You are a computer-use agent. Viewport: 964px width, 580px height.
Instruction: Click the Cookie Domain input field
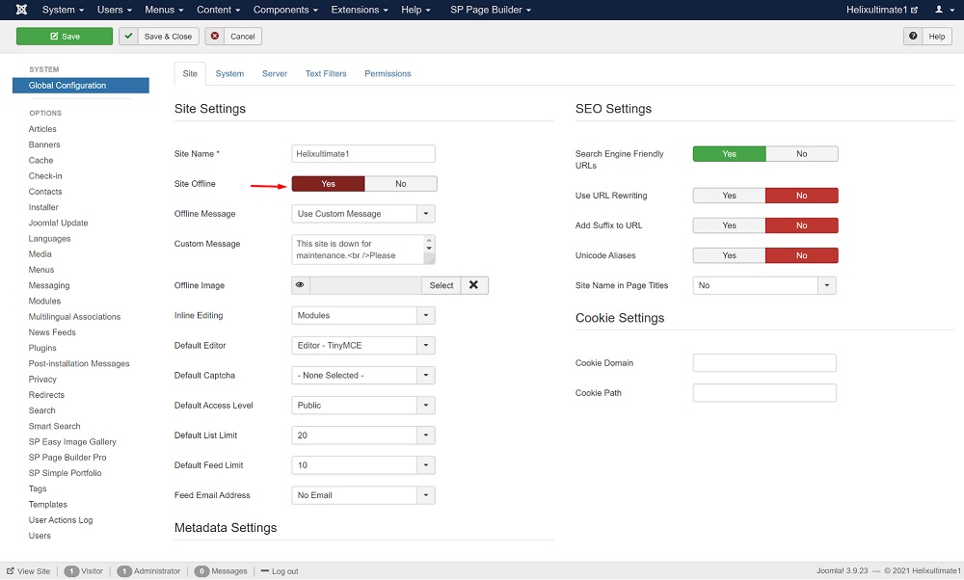tap(764, 363)
